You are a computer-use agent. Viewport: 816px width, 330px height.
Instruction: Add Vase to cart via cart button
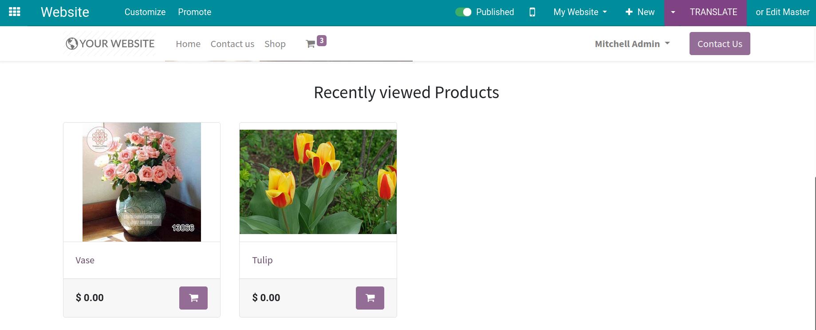pos(193,298)
